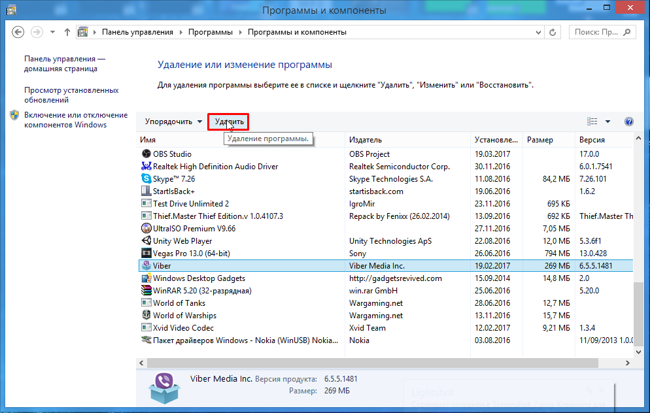Select the Unity Web Player icon

tap(146, 241)
